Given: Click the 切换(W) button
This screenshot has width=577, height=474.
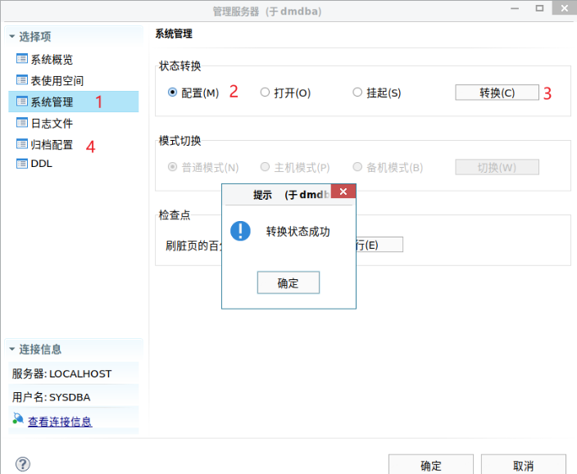Looking at the screenshot, I should coord(497,168).
